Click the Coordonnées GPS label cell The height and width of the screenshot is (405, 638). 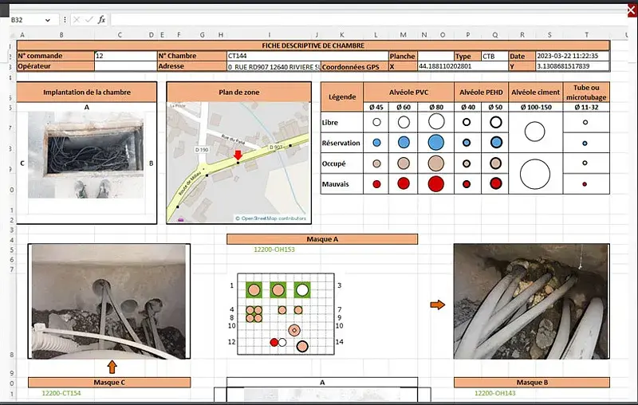[354, 67]
